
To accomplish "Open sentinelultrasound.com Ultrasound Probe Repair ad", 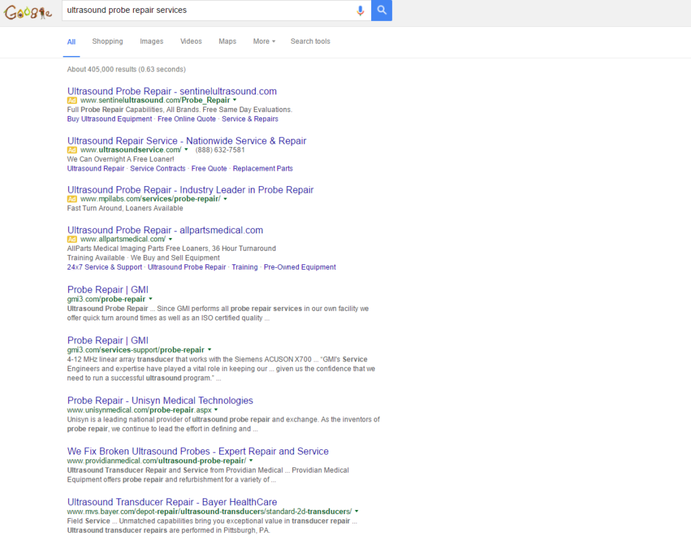I will [x=172, y=91].
